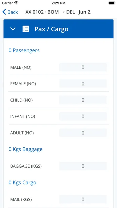
Task: Go back using the Back link
Action: (x=10, y=12)
